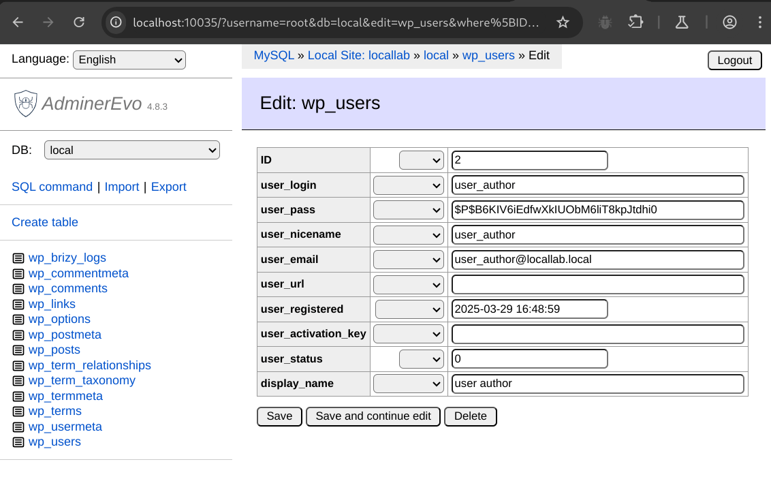Screen dimensions: 771x479
Task: Open the function dropdown for user_registered
Action: (x=409, y=309)
